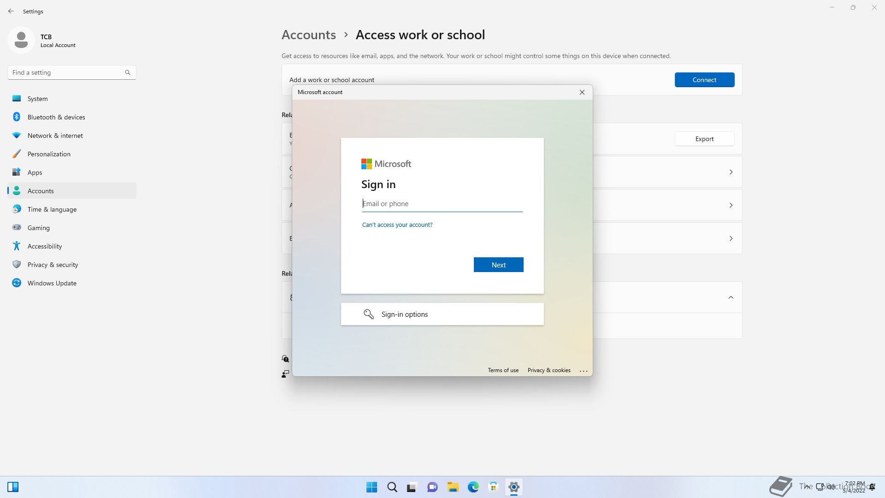Screen dimensions: 885x498
Task: Restore down the Settings window
Action: coord(853,7)
